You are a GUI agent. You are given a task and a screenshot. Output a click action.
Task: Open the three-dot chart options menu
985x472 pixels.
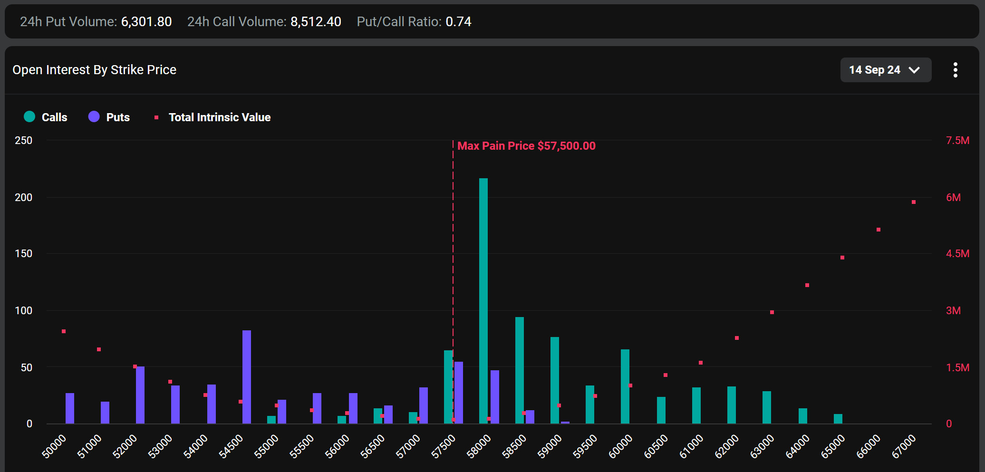pos(955,70)
